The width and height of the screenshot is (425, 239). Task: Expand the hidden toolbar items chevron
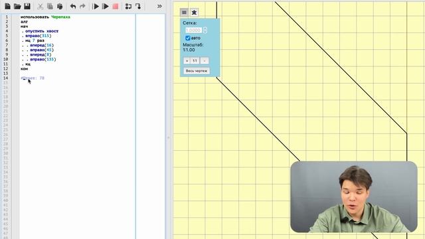coord(159,6)
